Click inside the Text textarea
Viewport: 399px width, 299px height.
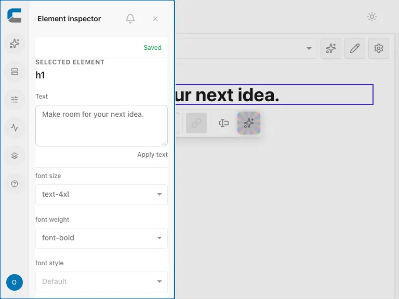pos(101,126)
